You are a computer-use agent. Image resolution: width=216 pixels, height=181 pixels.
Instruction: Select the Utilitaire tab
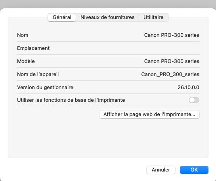tap(153, 17)
